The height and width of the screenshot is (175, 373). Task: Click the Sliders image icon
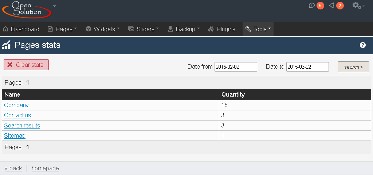click(x=131, y=29)
